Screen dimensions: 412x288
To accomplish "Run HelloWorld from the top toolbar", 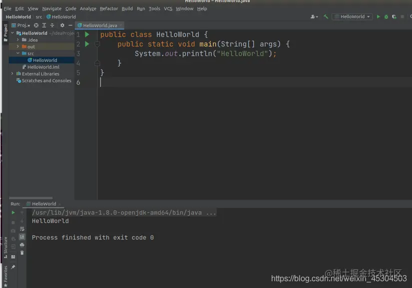I will tap(379, 16).
